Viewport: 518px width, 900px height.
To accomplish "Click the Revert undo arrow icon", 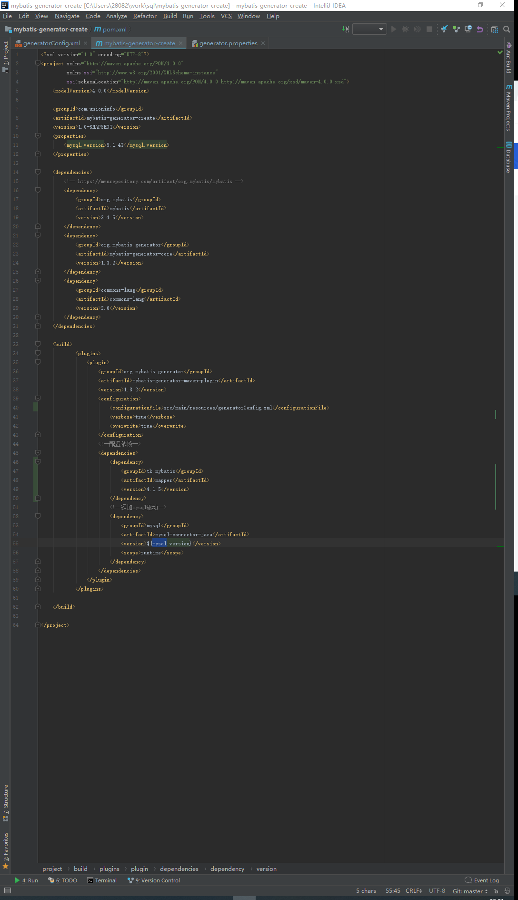I will [480, 29].
